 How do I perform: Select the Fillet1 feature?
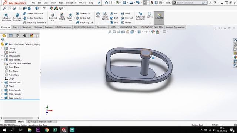pyautogui.click(x=9, y=86)
